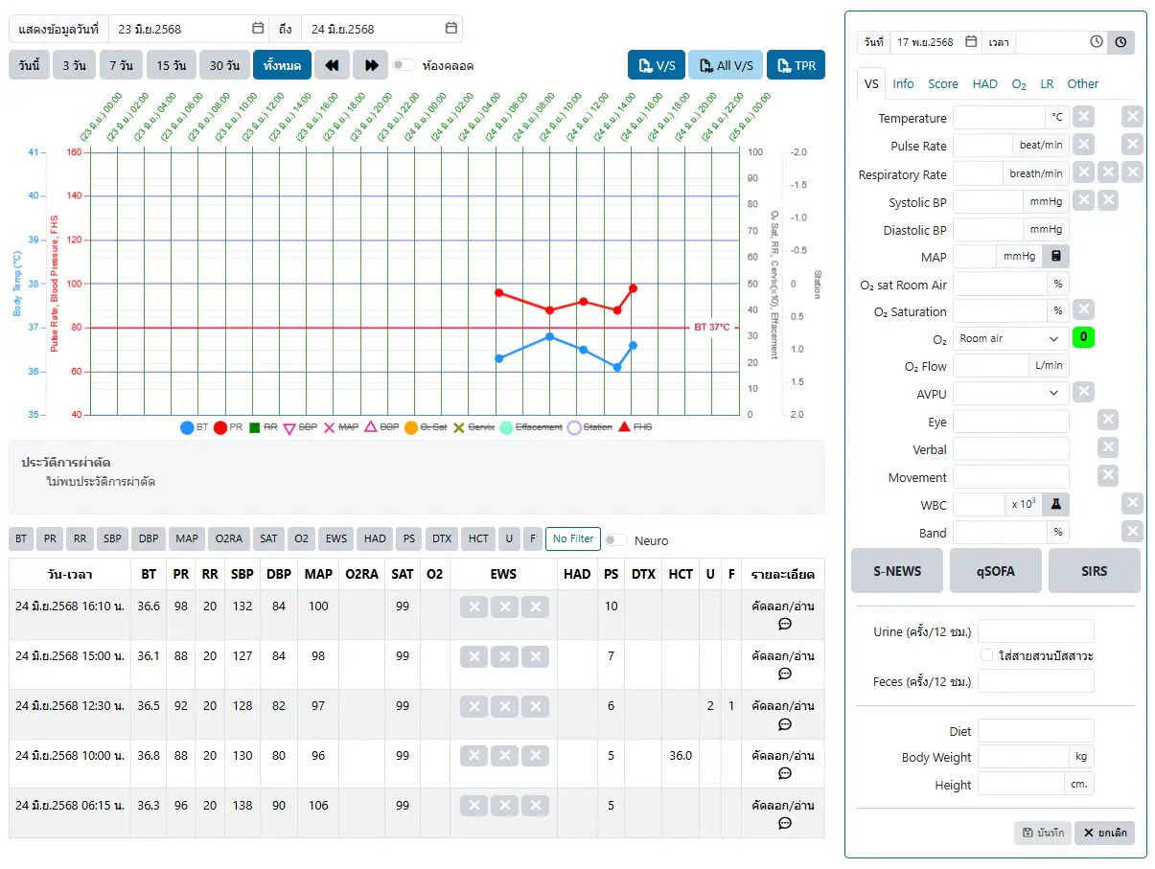Expand the AVPU dropdown
The height and width of the screenshot is (869, 1155).
pyautogui.click(x=1009, y=393)
